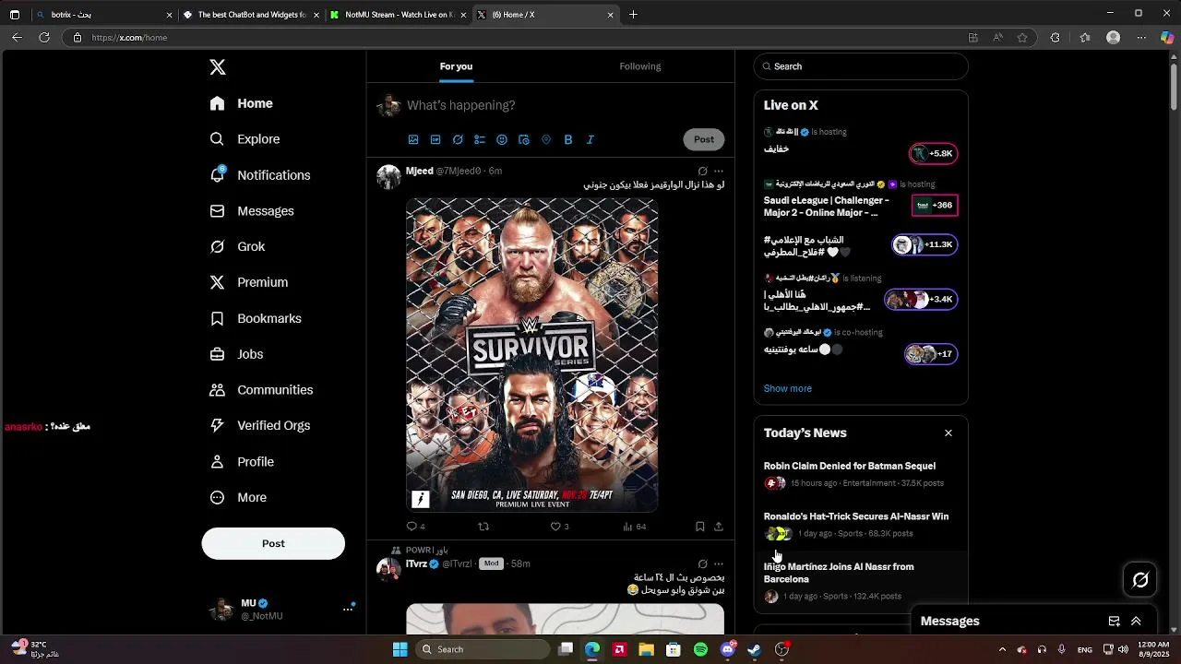
Task: Expand the Messages drawer
Action: click(x=1136, y=622)
